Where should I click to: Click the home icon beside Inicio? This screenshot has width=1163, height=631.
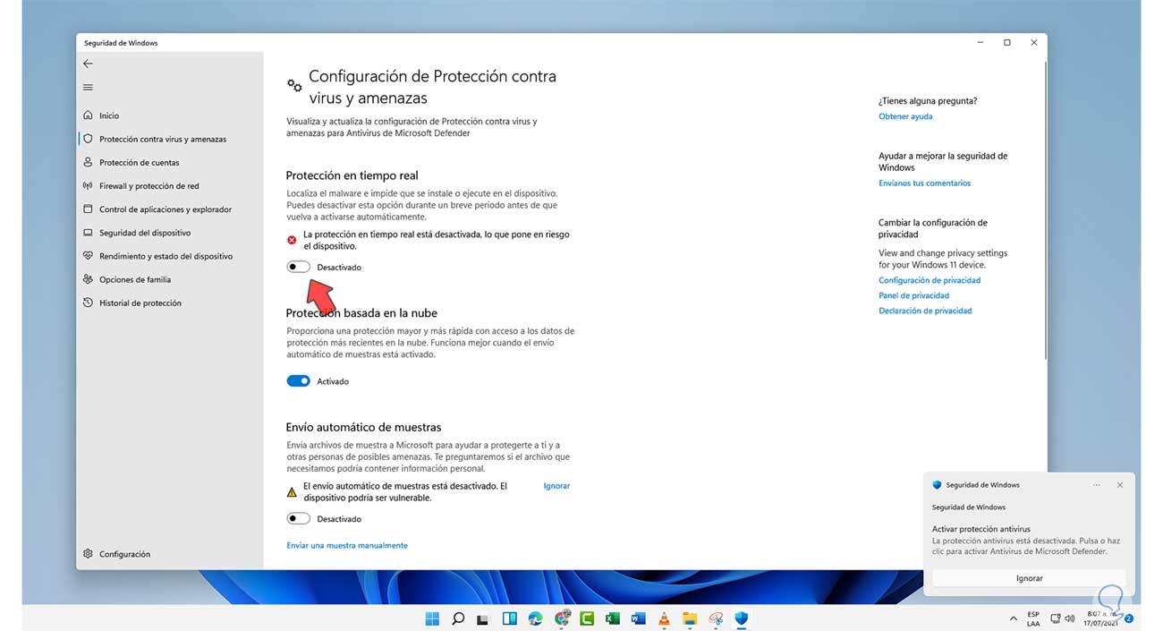point(88,115)
